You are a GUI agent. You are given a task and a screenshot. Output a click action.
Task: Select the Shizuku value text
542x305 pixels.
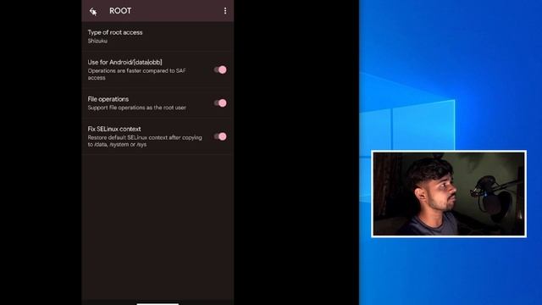[97, 41]
